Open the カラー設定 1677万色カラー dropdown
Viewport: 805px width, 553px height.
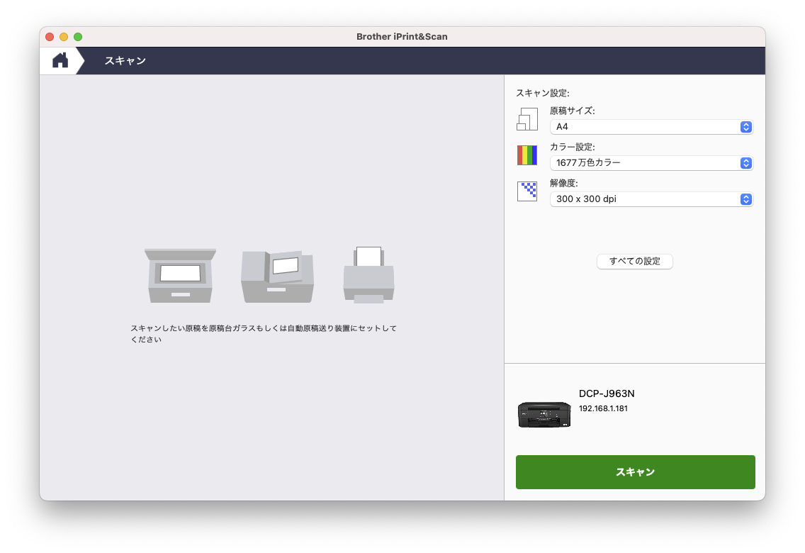[651, 163]
